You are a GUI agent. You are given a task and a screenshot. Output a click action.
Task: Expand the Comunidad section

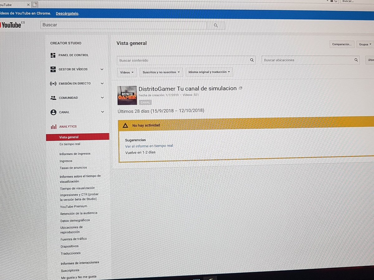tap(102, 98)
